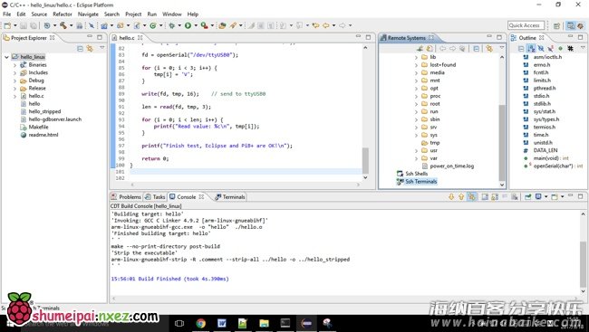This screenshot has height=332, width=589.
Task: Open Remote Systems view menu dropdown arrow
Action: [502, 48]
